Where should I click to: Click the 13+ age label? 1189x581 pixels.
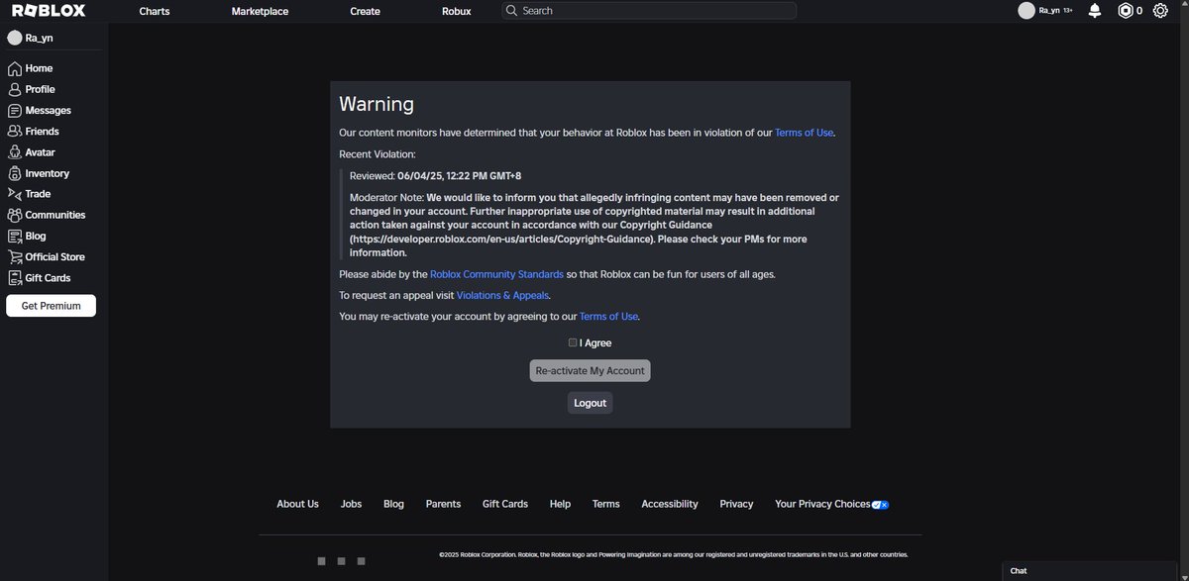(x=1068, y=11)
